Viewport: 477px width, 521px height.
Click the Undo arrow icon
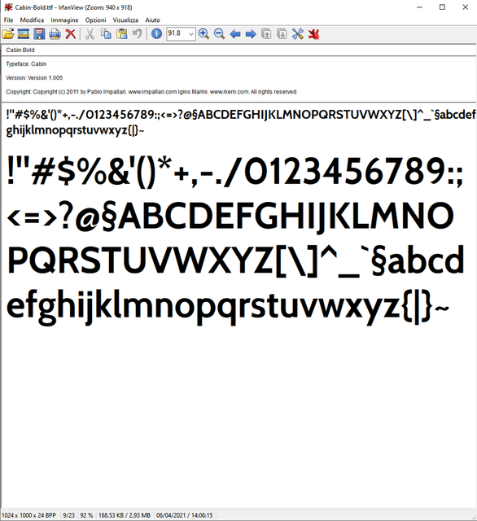pyautogui.click(x=138, y=34)
